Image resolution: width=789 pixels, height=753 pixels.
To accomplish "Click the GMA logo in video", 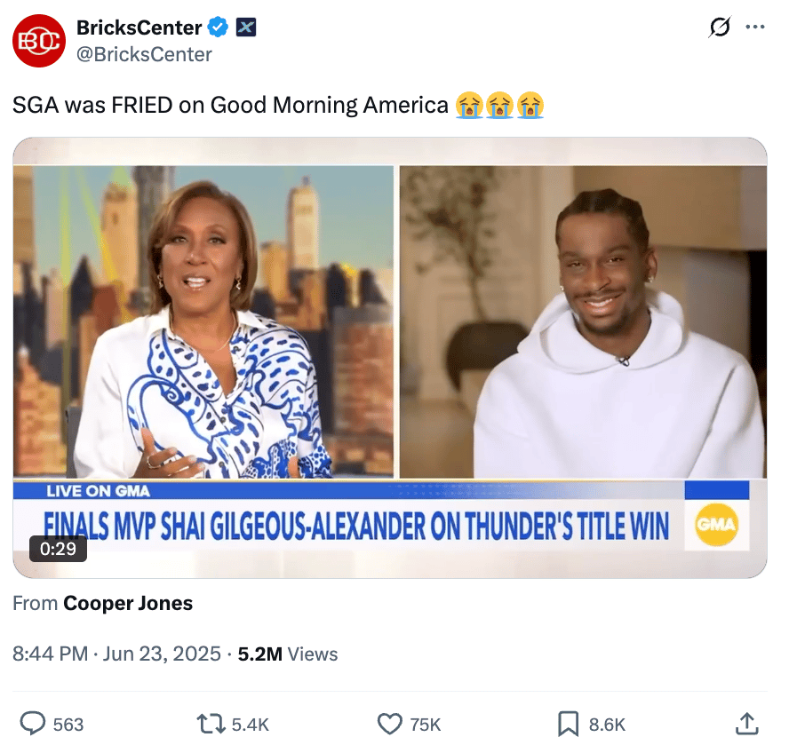I will pyautogui.click(x=716, y=525).
